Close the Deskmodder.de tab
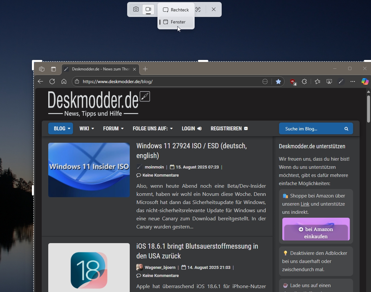371x292 pixels. [134, 69]
